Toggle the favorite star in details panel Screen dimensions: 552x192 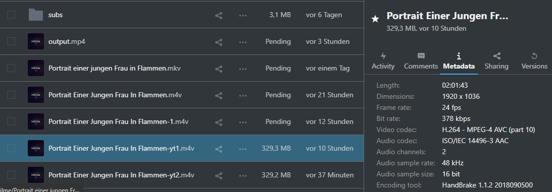click(x=375, y=19)
